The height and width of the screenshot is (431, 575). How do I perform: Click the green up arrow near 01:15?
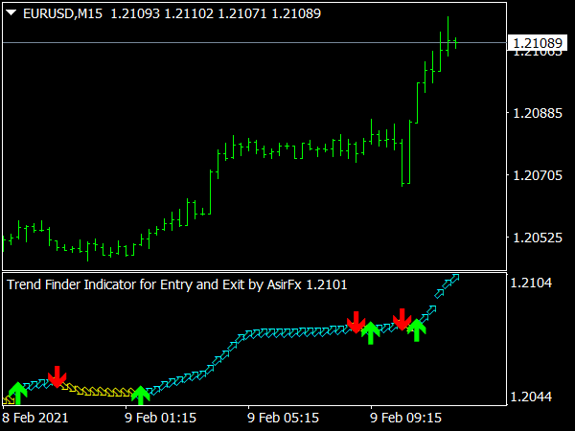[x=141, y=396]
